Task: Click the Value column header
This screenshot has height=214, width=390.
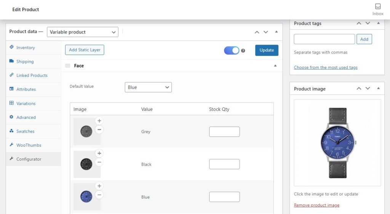Action: (x=147, y=109)
